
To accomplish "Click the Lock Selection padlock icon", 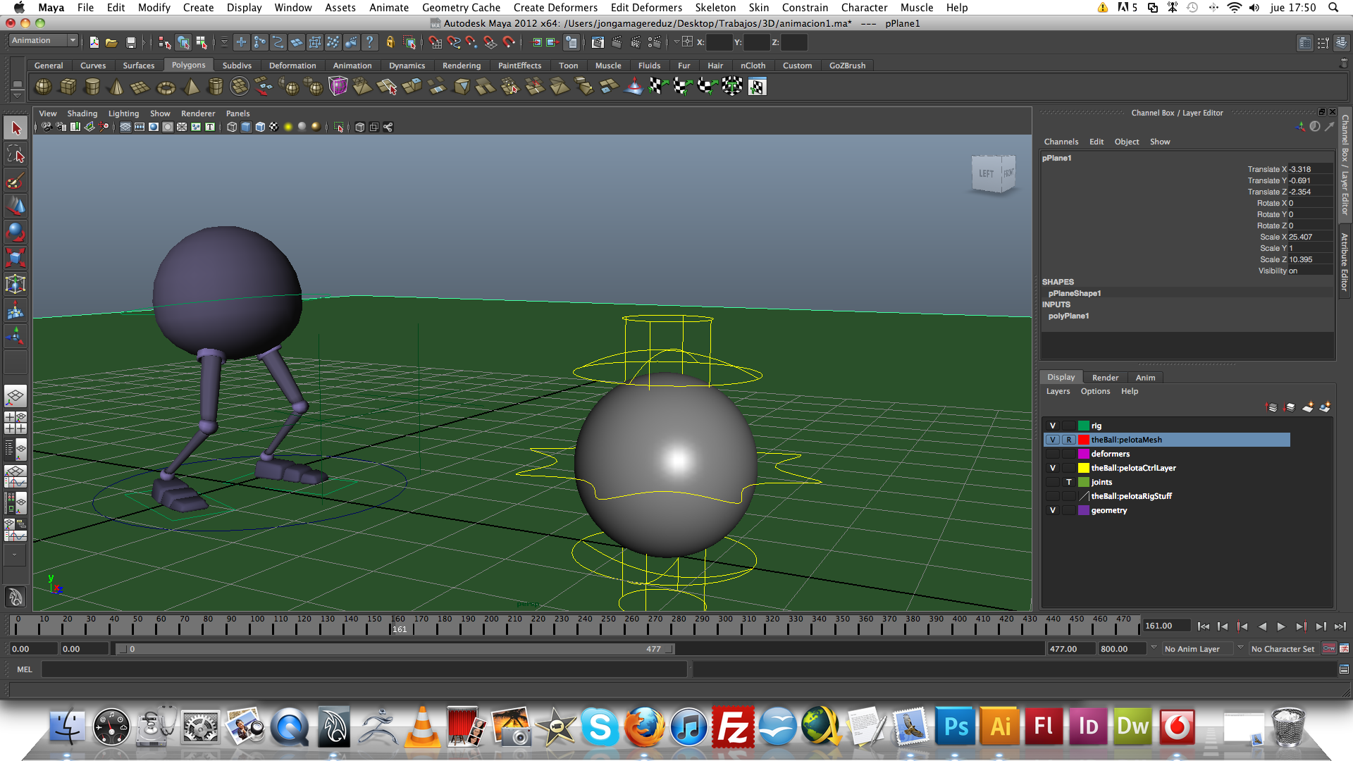I will (390, 42).
